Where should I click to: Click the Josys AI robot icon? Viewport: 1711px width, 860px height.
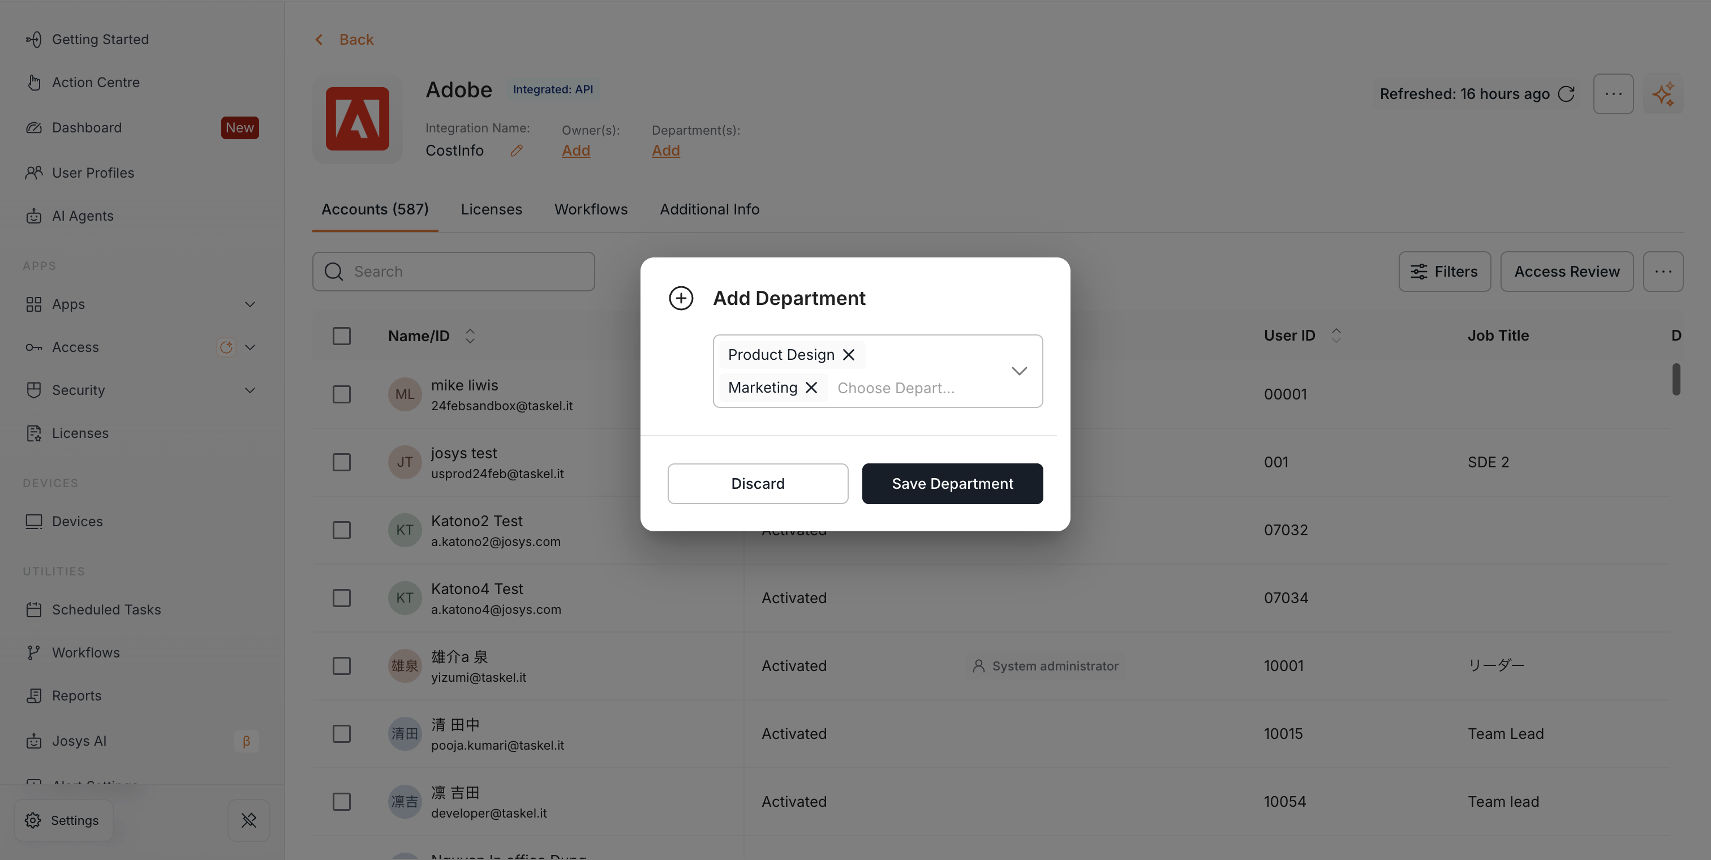click(34, 741)
